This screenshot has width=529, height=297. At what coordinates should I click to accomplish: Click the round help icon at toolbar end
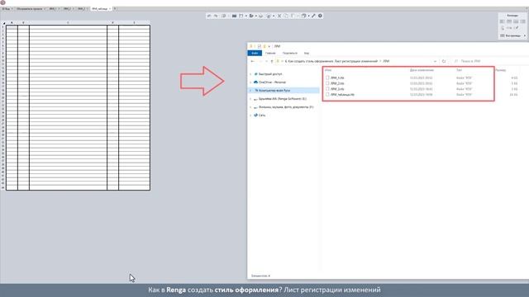click(320, 16)
